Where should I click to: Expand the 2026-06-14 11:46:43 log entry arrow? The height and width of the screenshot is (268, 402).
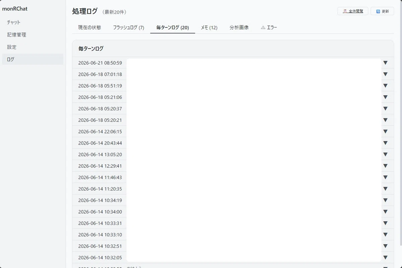point(385,177)
